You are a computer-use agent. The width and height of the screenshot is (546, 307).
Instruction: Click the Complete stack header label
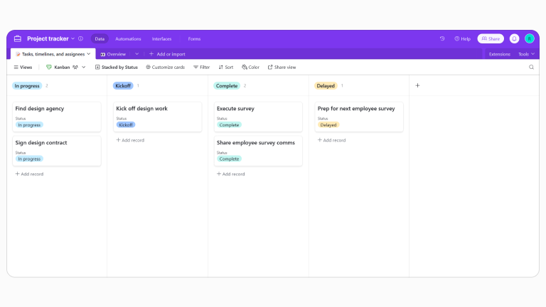(227, 85)
